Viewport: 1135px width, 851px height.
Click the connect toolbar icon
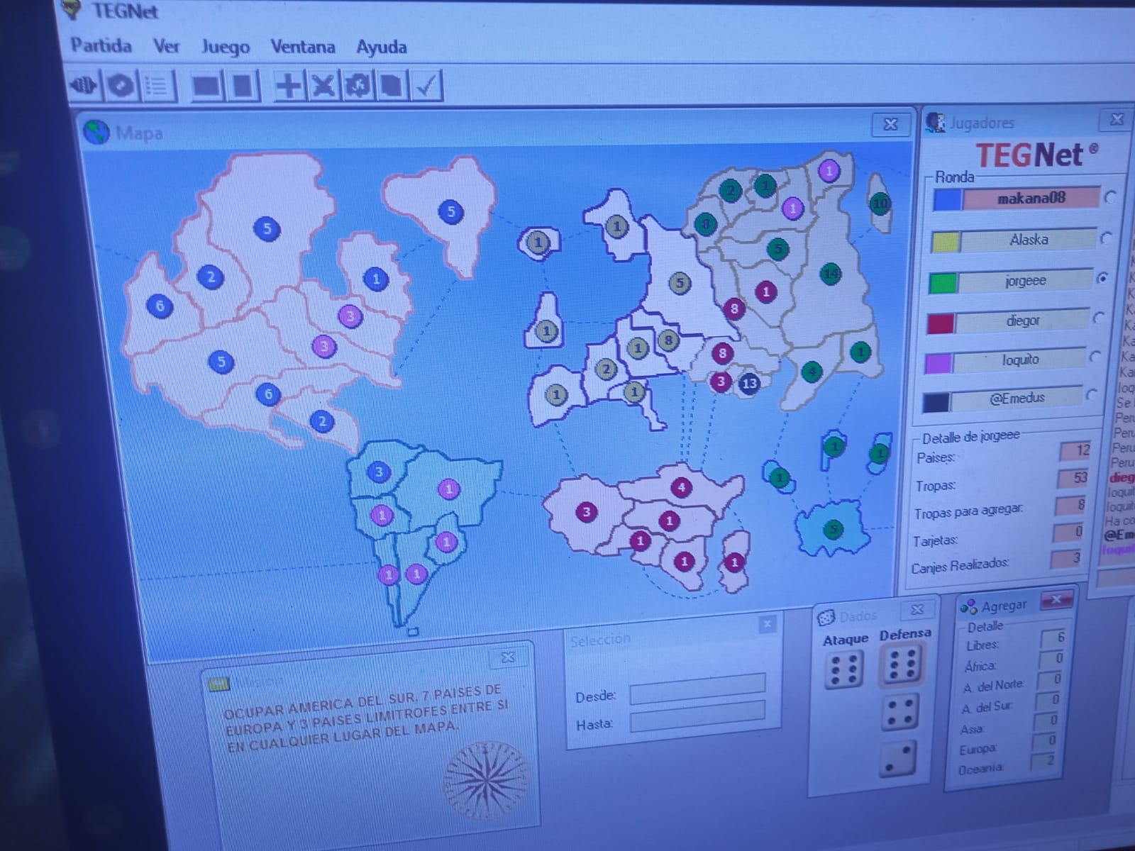tap(84, 86)
